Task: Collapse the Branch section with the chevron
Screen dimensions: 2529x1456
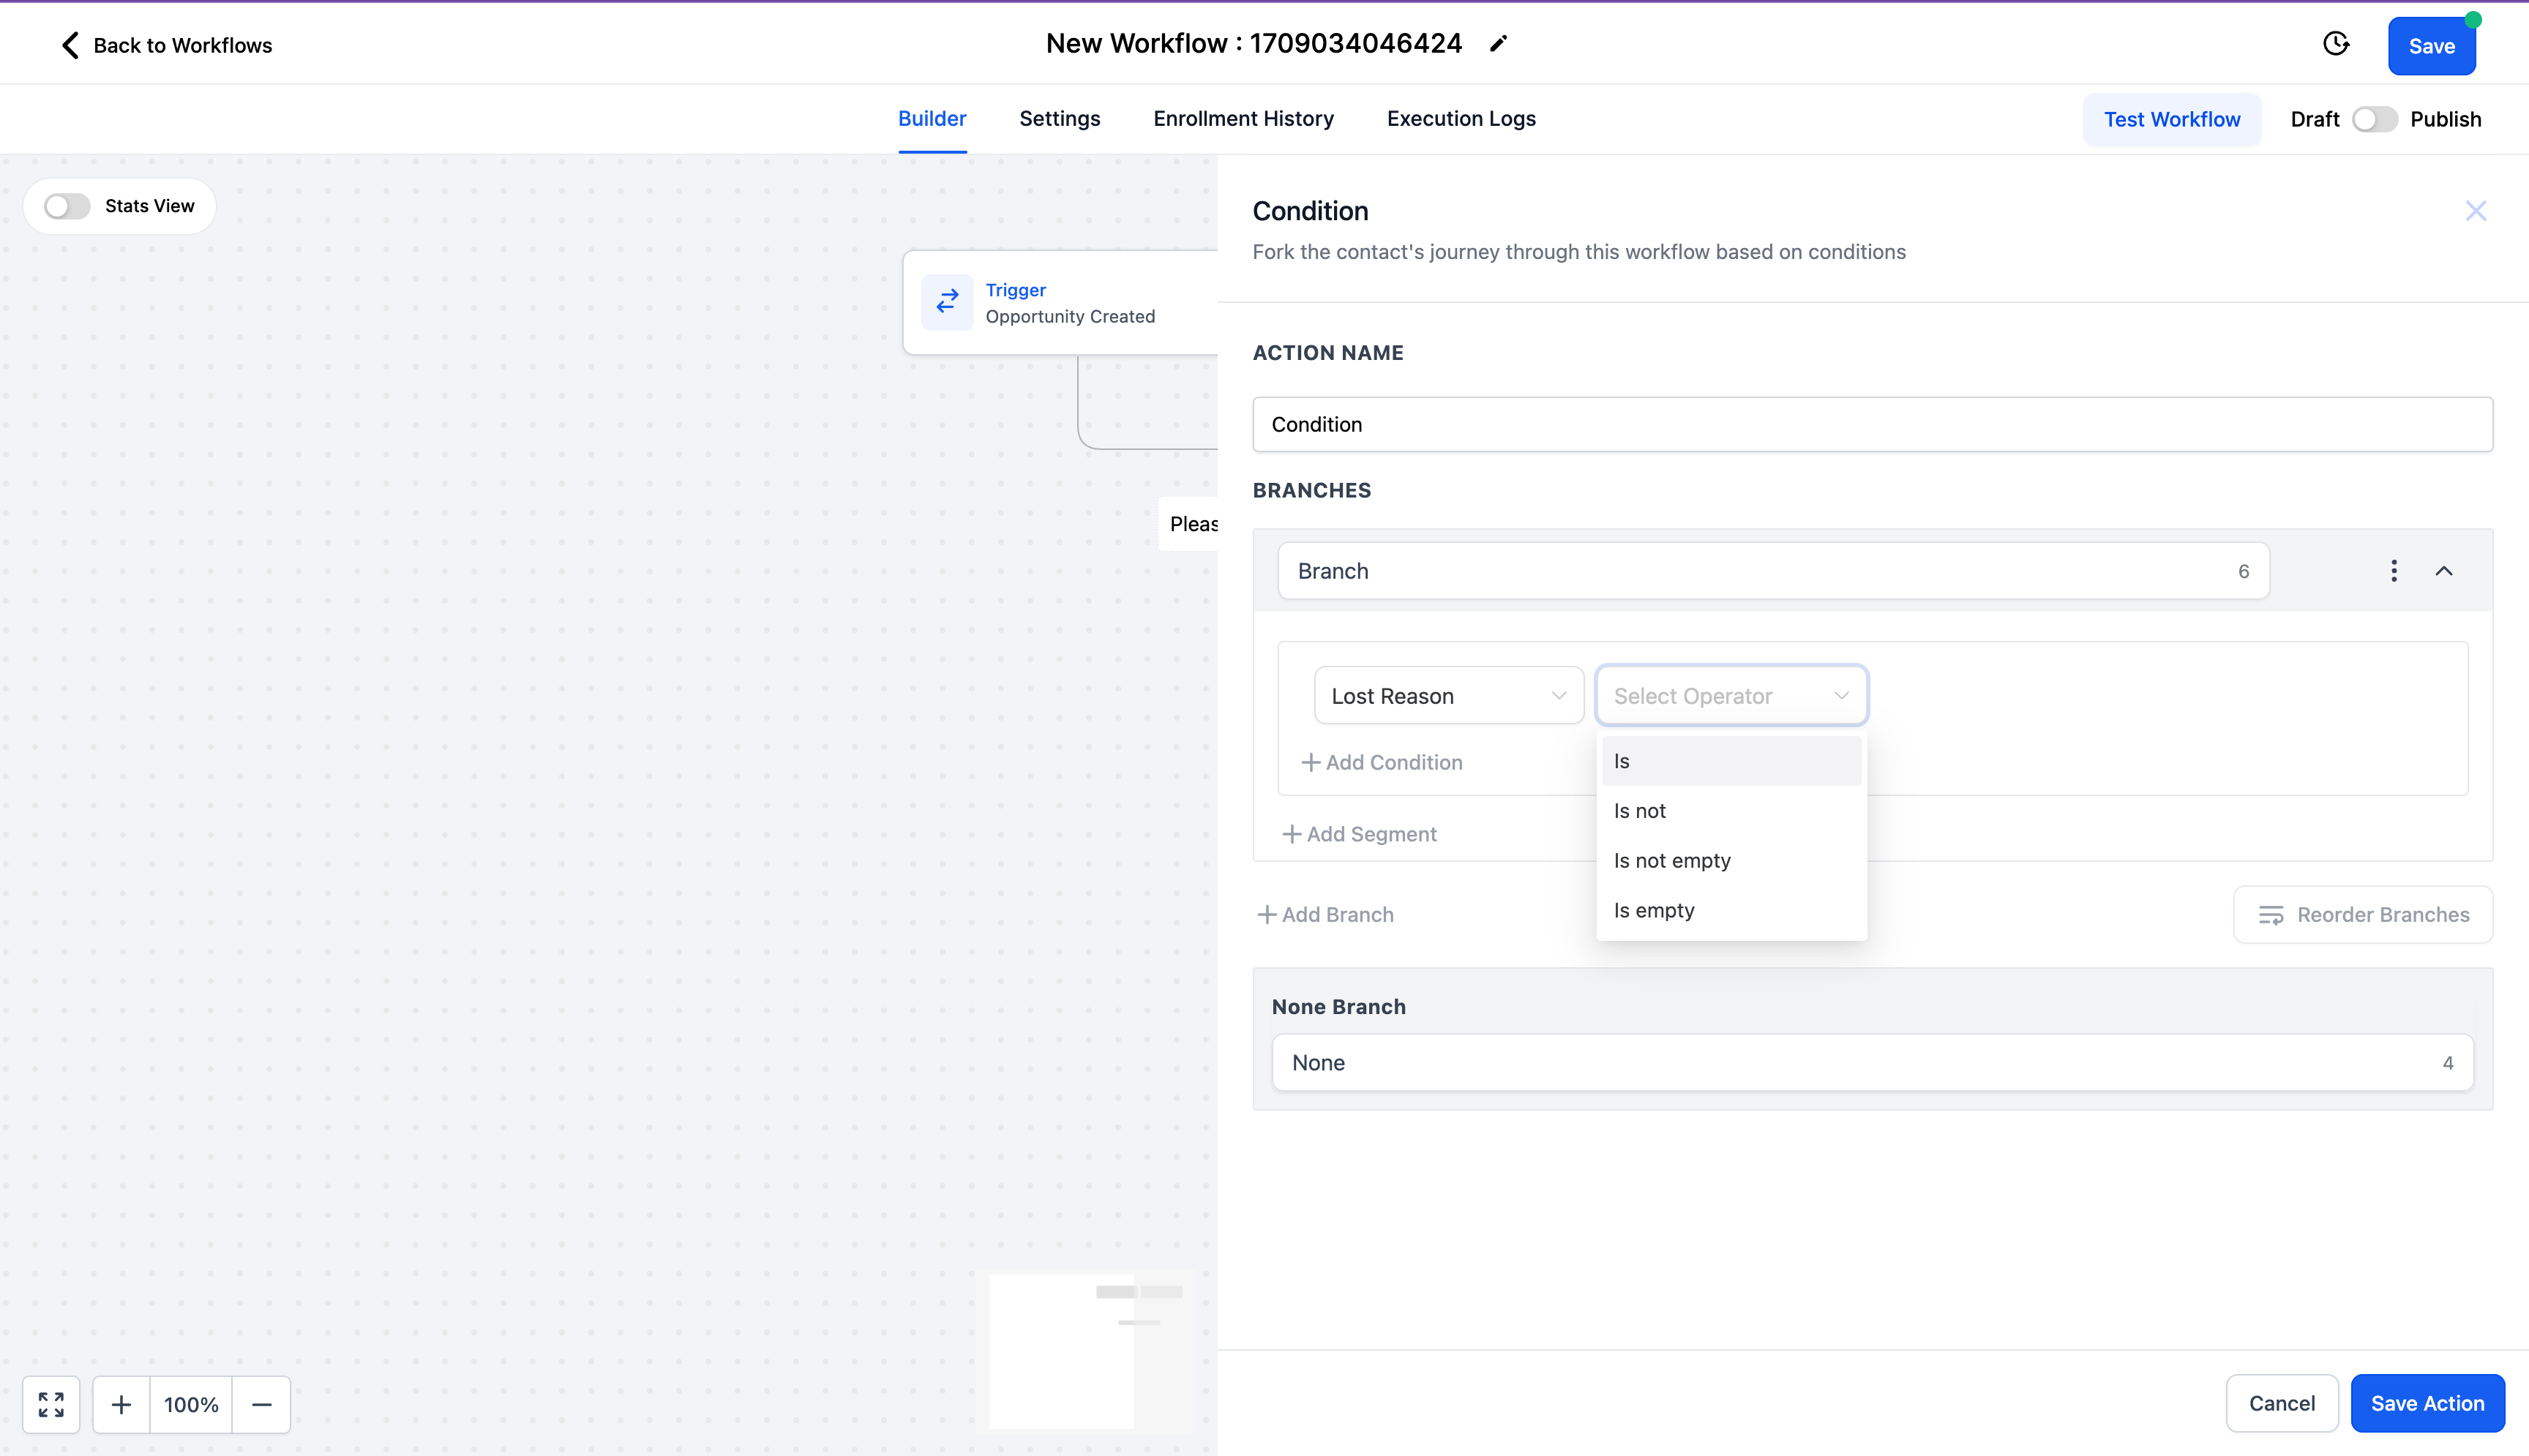Action: point(2444,571)
